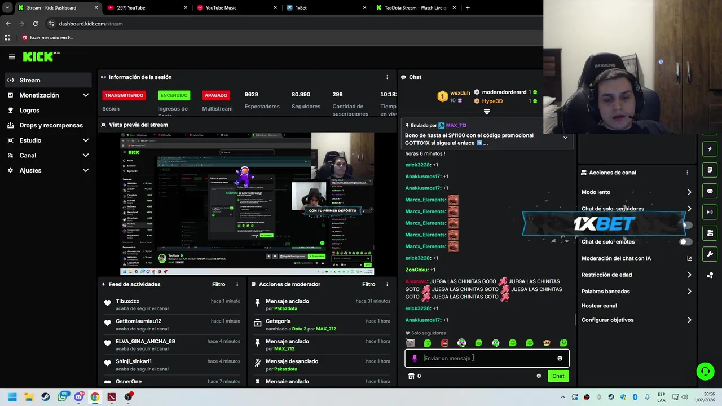Open the lightning bolt quick actions panel
This screenshot has height=406, width=722.
click(x=710, y=149)
